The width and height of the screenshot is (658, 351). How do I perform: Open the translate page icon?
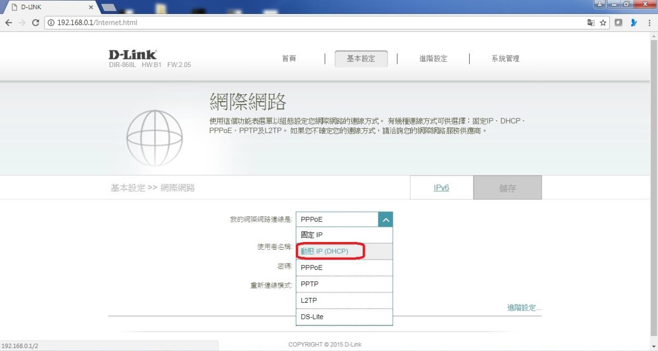[590, 23]
